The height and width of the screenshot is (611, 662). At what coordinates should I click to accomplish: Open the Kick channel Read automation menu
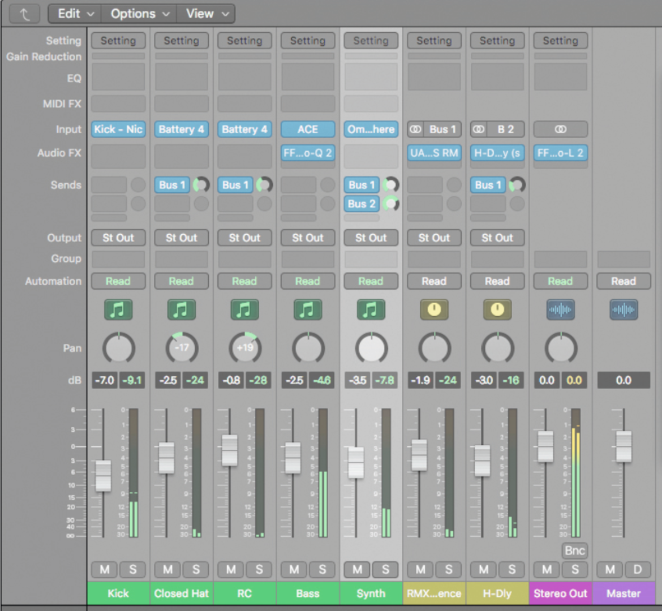click(118, 281)
